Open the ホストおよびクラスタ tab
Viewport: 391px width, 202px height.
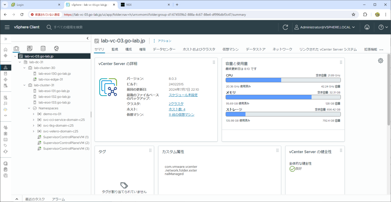(x=199, y=49)
